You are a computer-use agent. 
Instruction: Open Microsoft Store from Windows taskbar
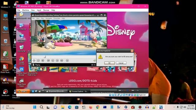pos(77,107)
